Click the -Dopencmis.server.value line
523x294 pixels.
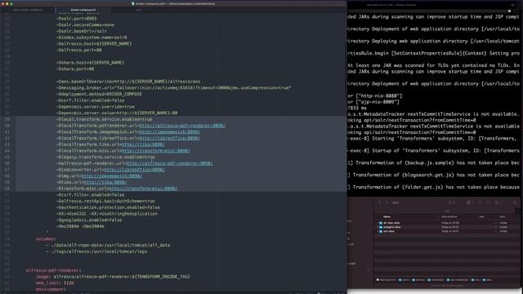117,113
